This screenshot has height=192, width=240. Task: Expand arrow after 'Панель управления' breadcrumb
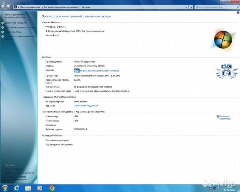(42, 7)
